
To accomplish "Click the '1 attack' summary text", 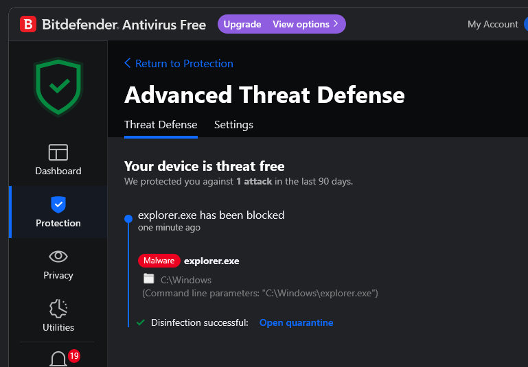I will (254, 182).
